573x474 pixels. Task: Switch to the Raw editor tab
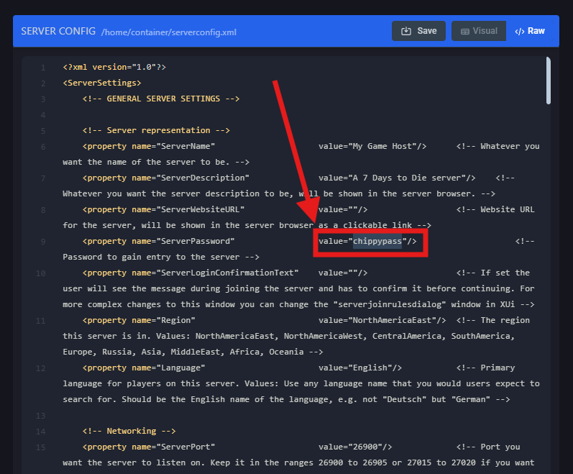coord(530,31)
